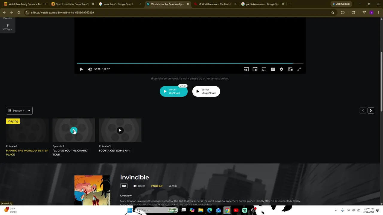Click the microphone tray icon

(343, 210)
